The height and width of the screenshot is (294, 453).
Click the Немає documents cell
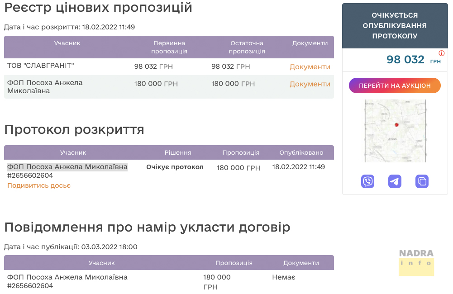pyautogui.click(x=283, y=277)
